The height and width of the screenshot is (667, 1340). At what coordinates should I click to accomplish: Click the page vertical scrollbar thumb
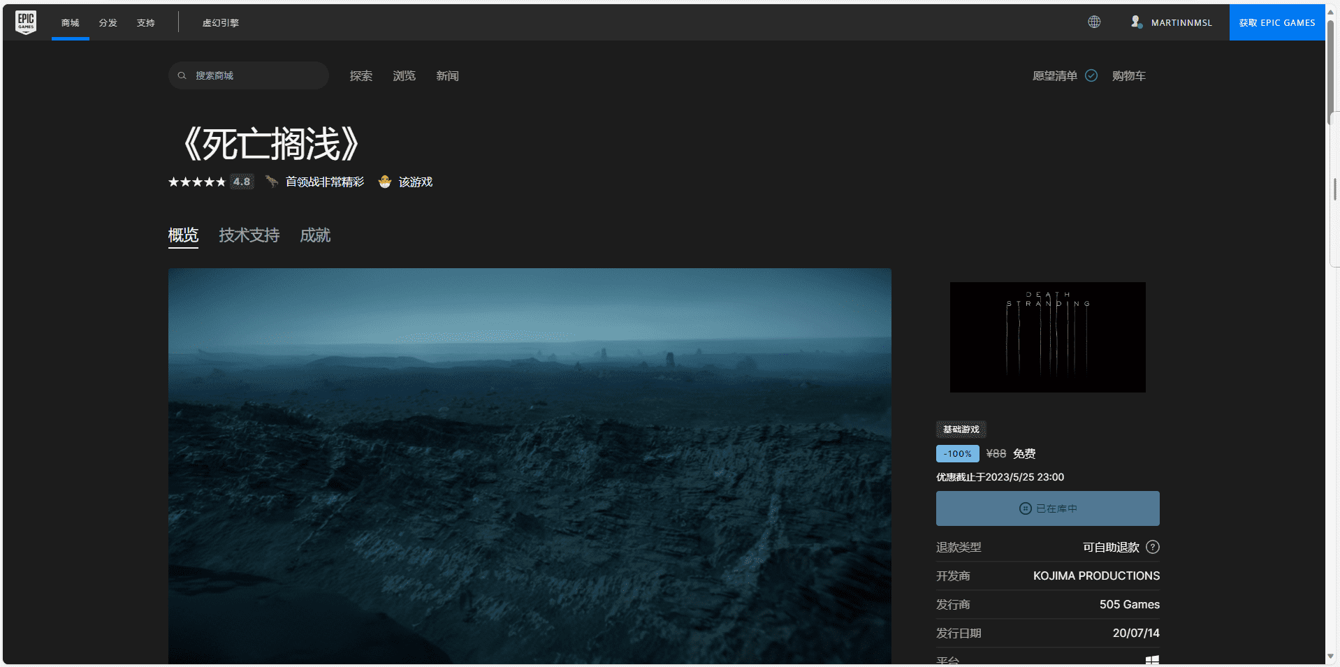click(x=1331, y=73)
